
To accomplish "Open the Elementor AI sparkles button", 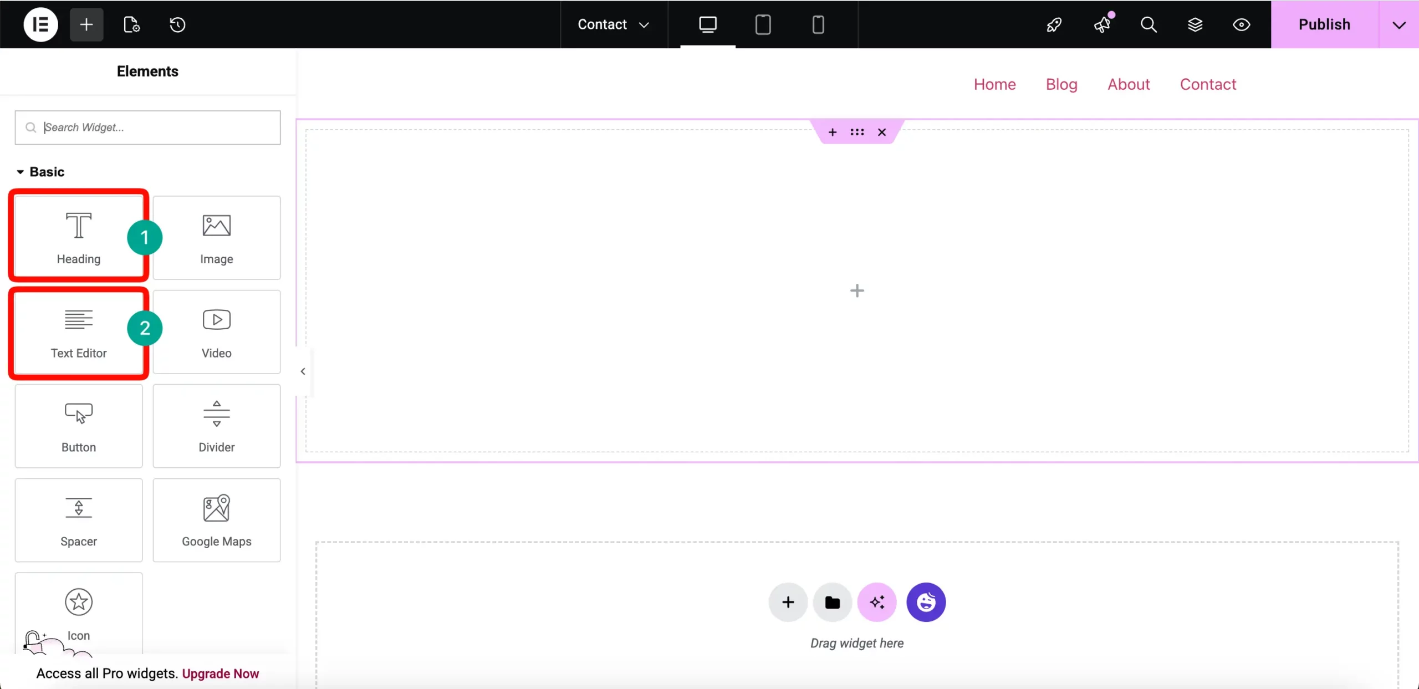I will pyautogui.click(x=877, y=602).
